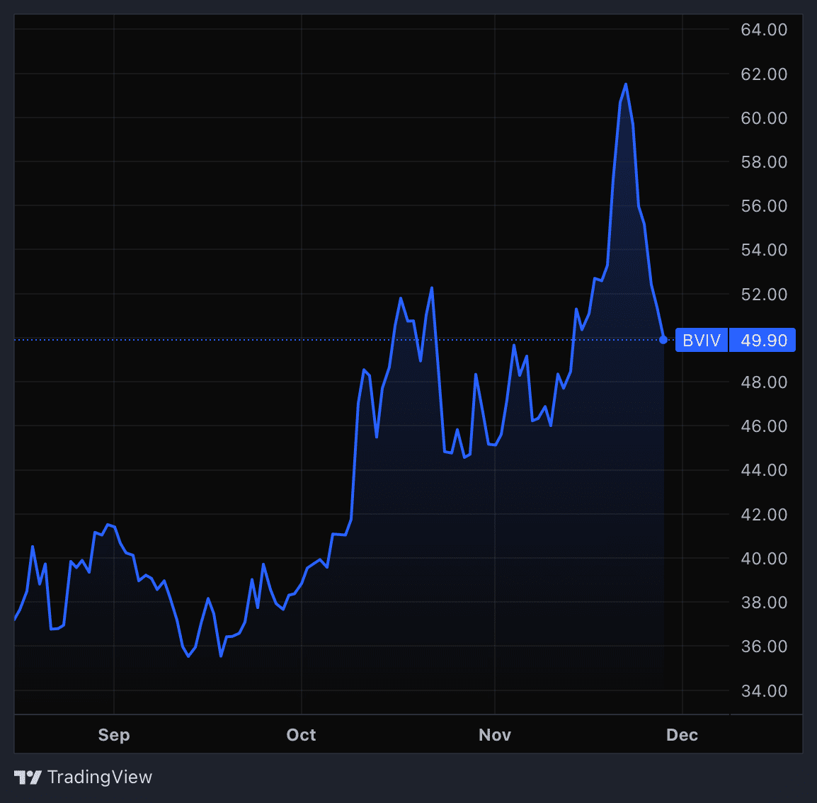Click the shaded area beneath the BVIV line
This screenshot has height=803, width=817.
point(531,531)
